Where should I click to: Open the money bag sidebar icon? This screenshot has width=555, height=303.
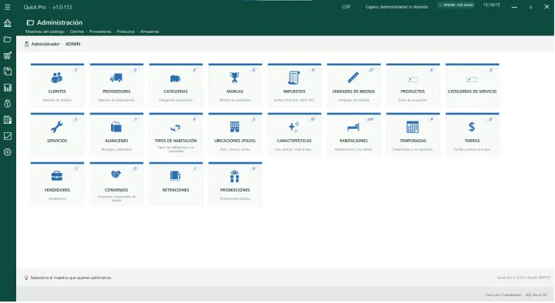[x=8, y=104]
